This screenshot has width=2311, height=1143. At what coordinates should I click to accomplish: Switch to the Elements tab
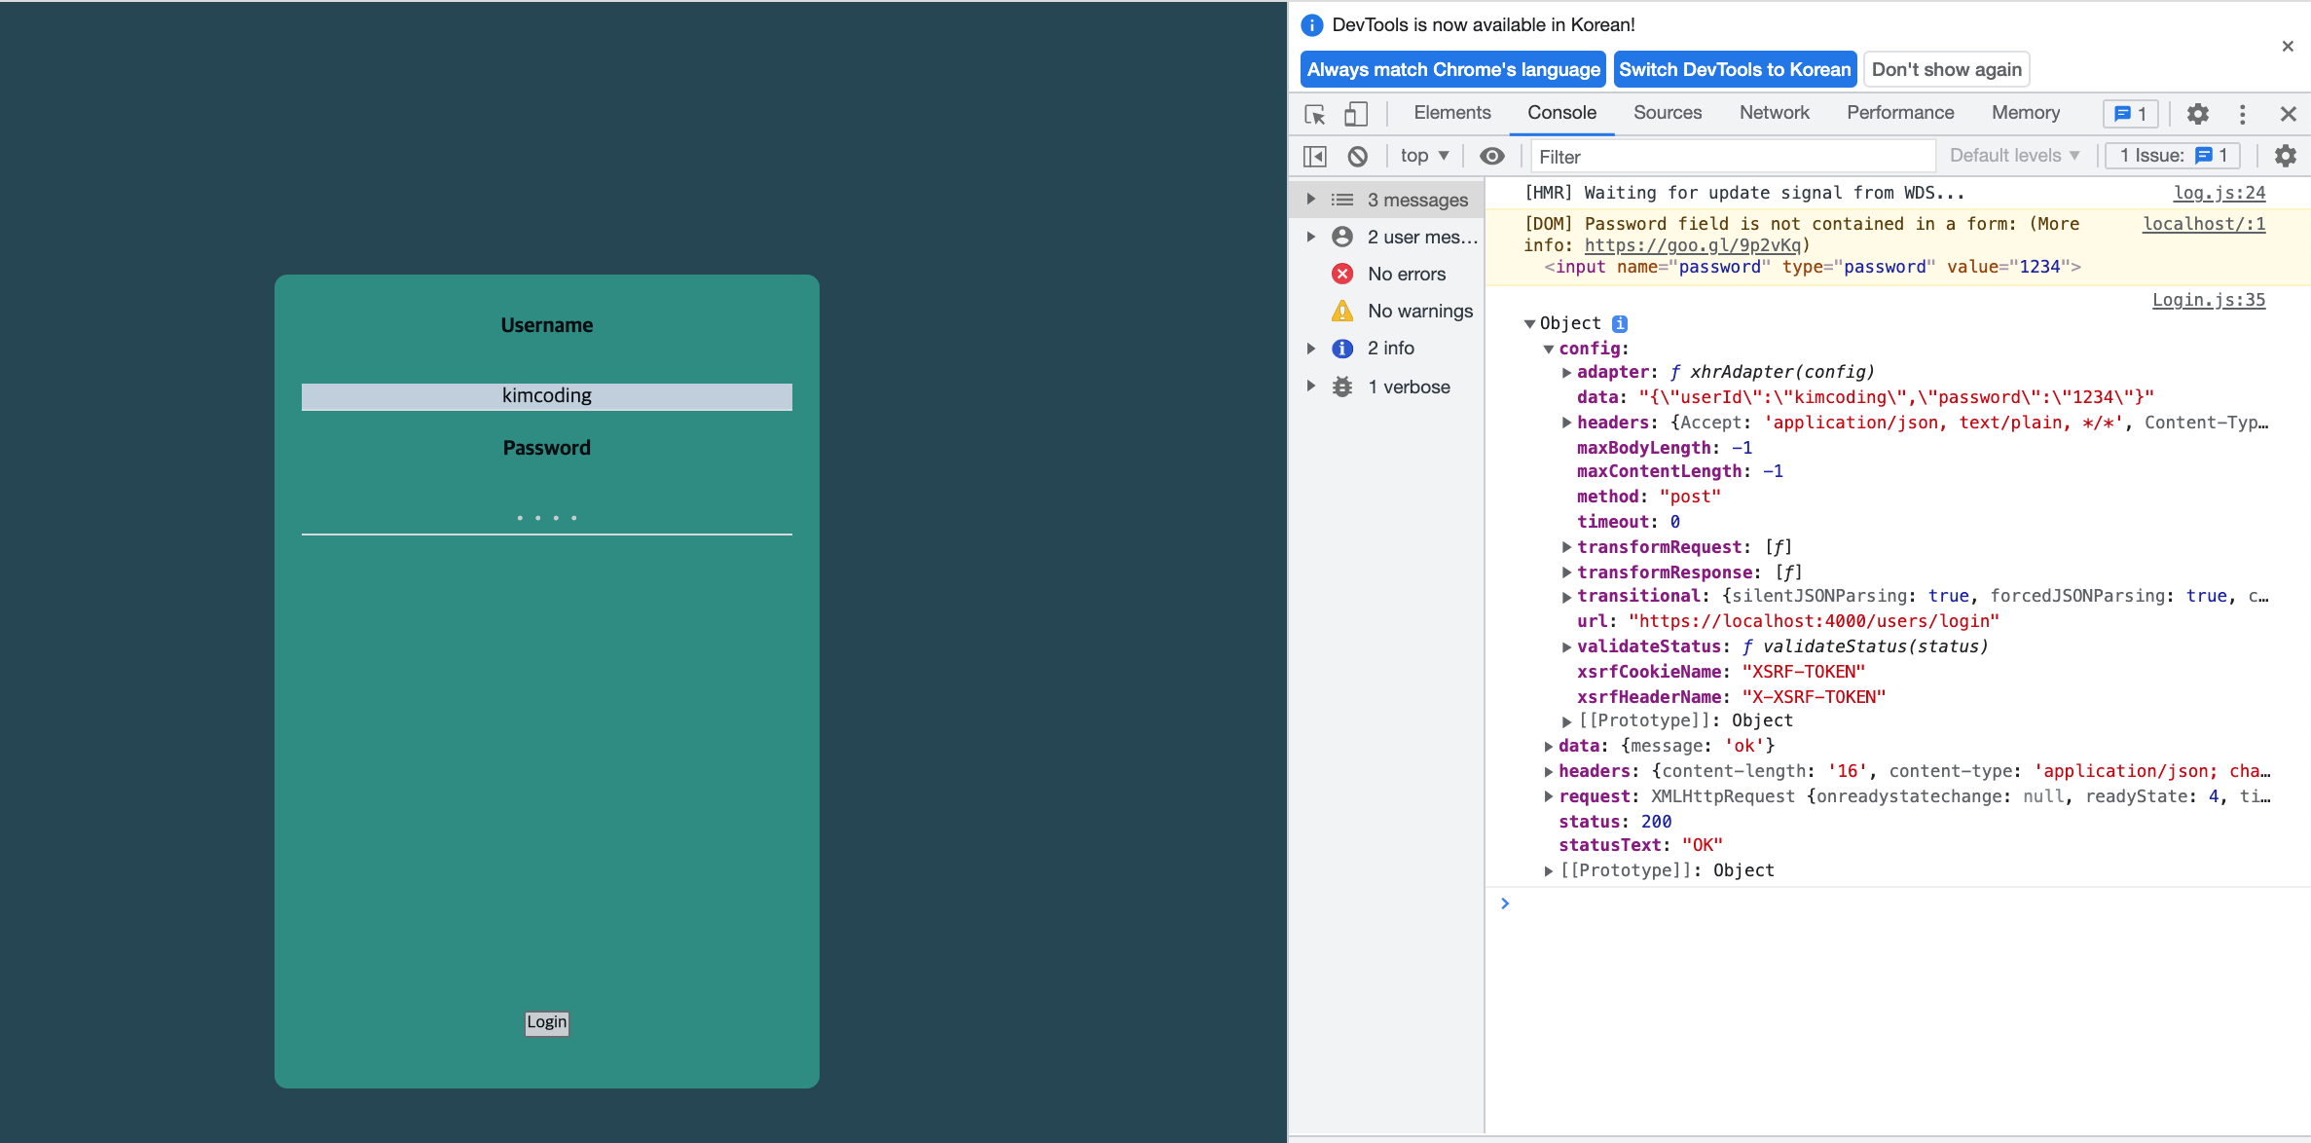pos(1451,113)
